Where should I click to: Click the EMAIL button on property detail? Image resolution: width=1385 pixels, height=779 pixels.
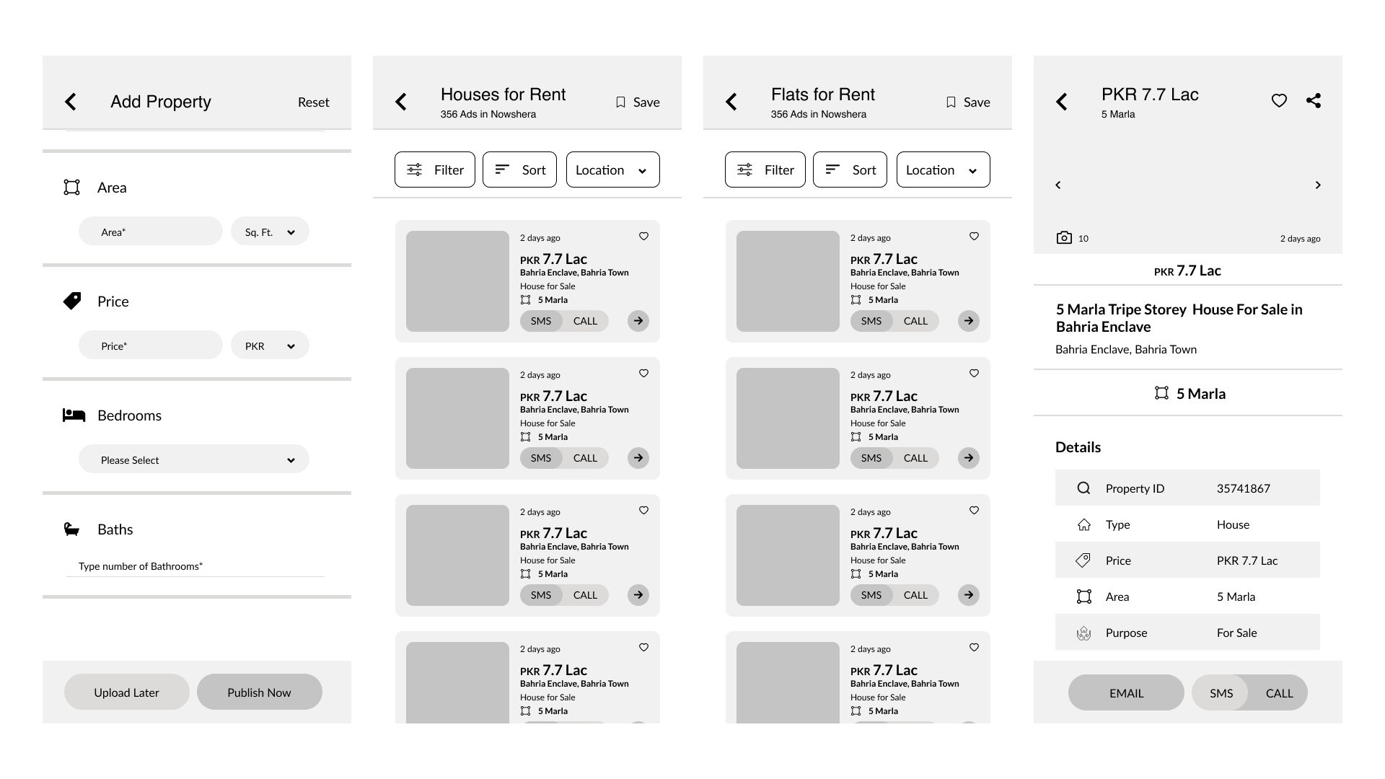pos(1125,693)
